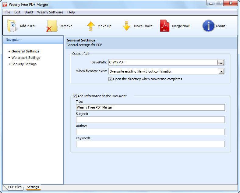Open the About info icon
This screenshot has width=240, height=193.
[x=208, y=26]
